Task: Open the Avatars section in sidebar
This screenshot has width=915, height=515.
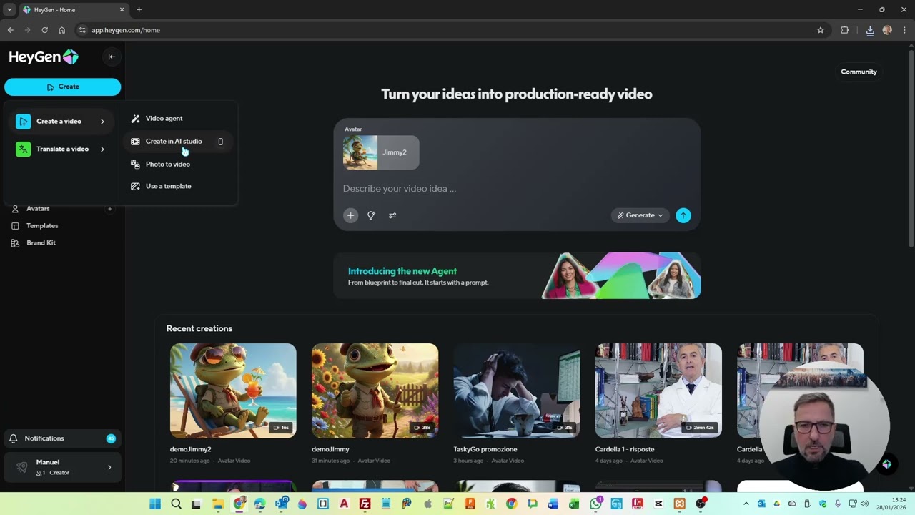Action: (x=38, y=209)
